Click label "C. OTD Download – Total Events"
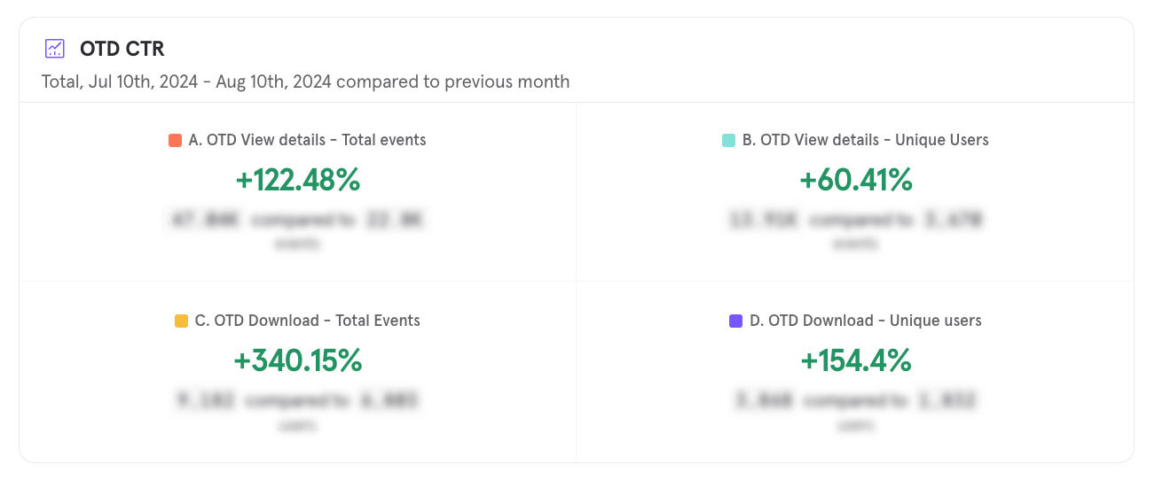Image resolution: width=1155 pixels, height=480 pixels. pos(307,321)
